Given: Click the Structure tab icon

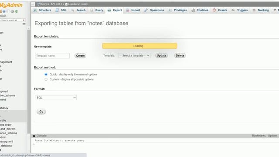Looking at the screenshot, I should (x=35, y=10).
